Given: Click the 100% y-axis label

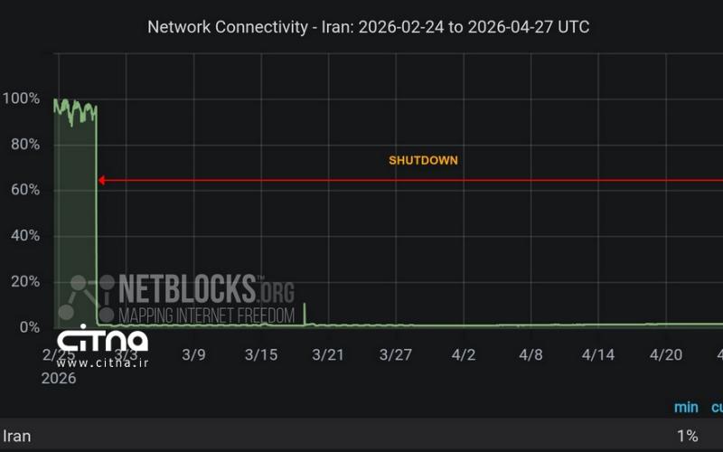Looking at the screenshot, I should tap(21, 99).
